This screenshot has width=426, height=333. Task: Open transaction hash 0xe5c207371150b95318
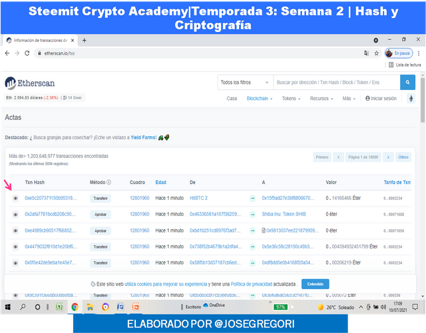(51, 198)
